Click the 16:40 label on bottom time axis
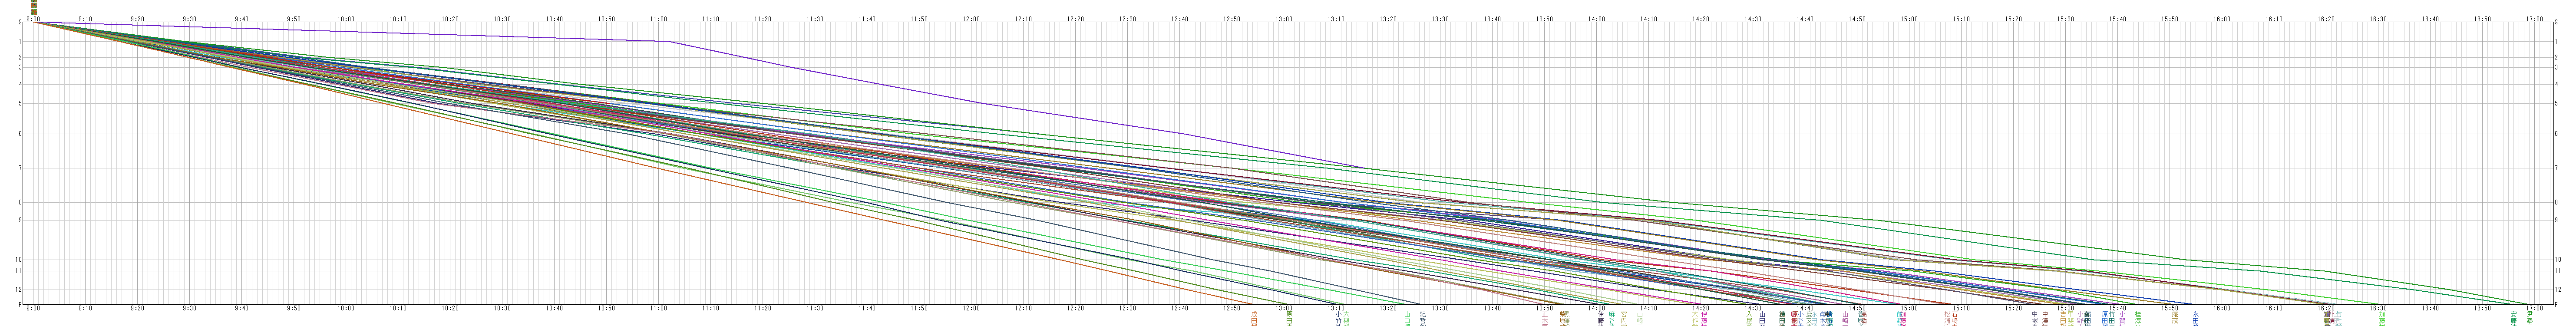Viewport: 2576px width, 326px height. click(x=2430, y=308)
